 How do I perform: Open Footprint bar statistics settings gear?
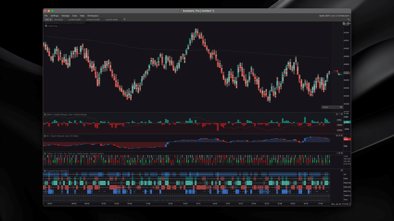45,170
